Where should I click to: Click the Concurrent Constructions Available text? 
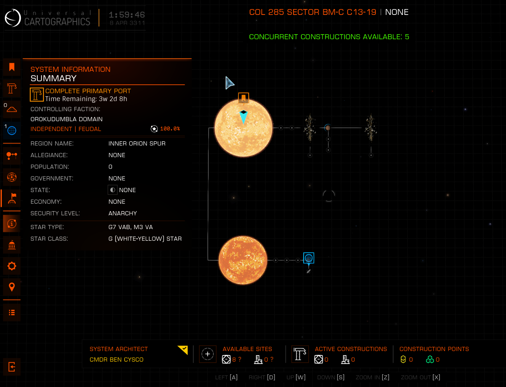click(329, 37)
